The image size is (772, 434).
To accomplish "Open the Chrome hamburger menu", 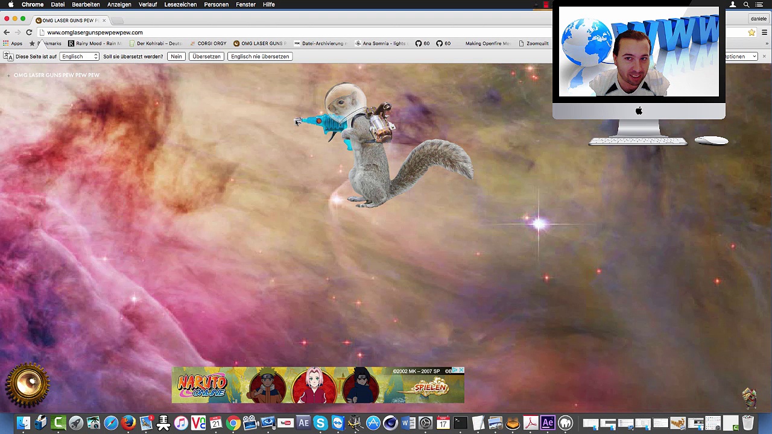I will tap(764, 33).
